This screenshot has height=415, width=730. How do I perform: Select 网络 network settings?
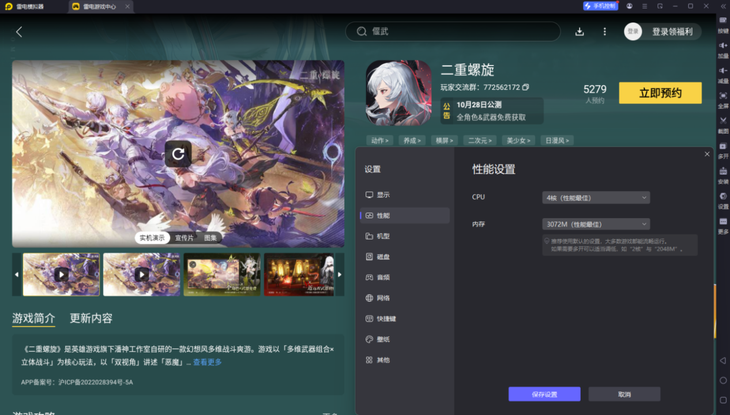coord(404,298)
